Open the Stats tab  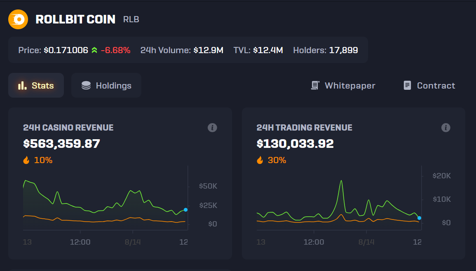coord(36,85)
